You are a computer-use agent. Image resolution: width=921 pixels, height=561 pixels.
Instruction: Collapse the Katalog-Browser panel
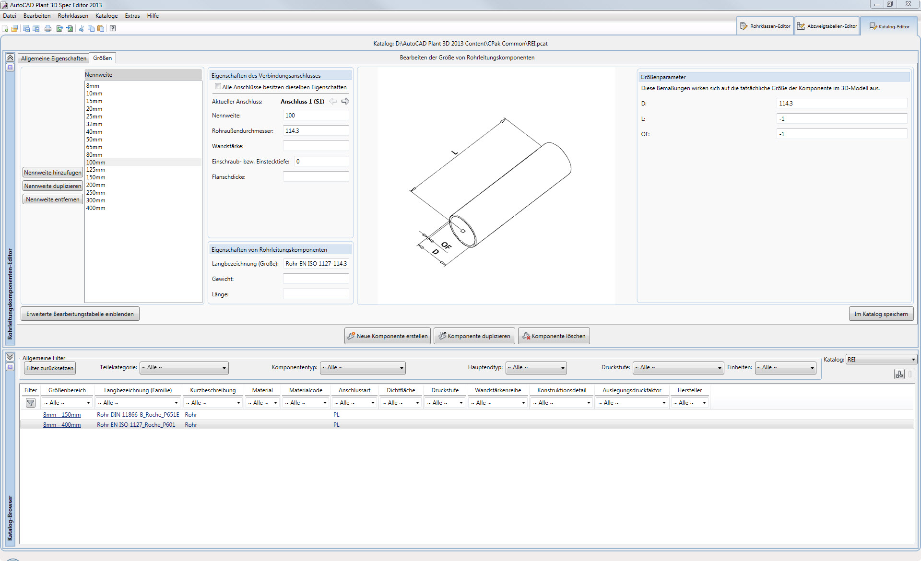coord(10,357)
